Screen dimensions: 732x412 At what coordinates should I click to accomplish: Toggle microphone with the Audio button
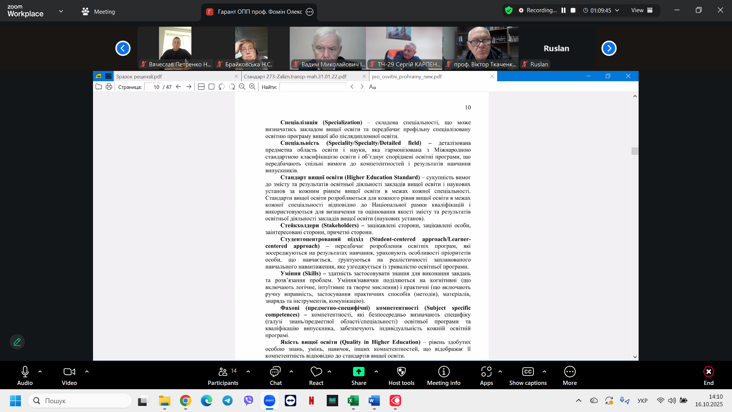click(x=25, y=375)
